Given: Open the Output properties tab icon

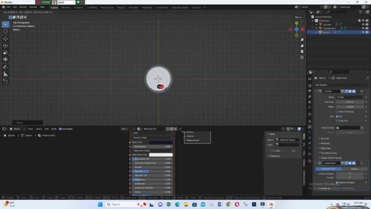Looking at the screenshot, I should (310, 91).
